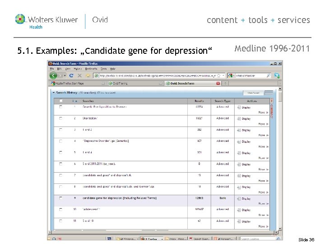
Task: Click the Display icon for '1 and 2'
Action: click(x=239, y=130)
